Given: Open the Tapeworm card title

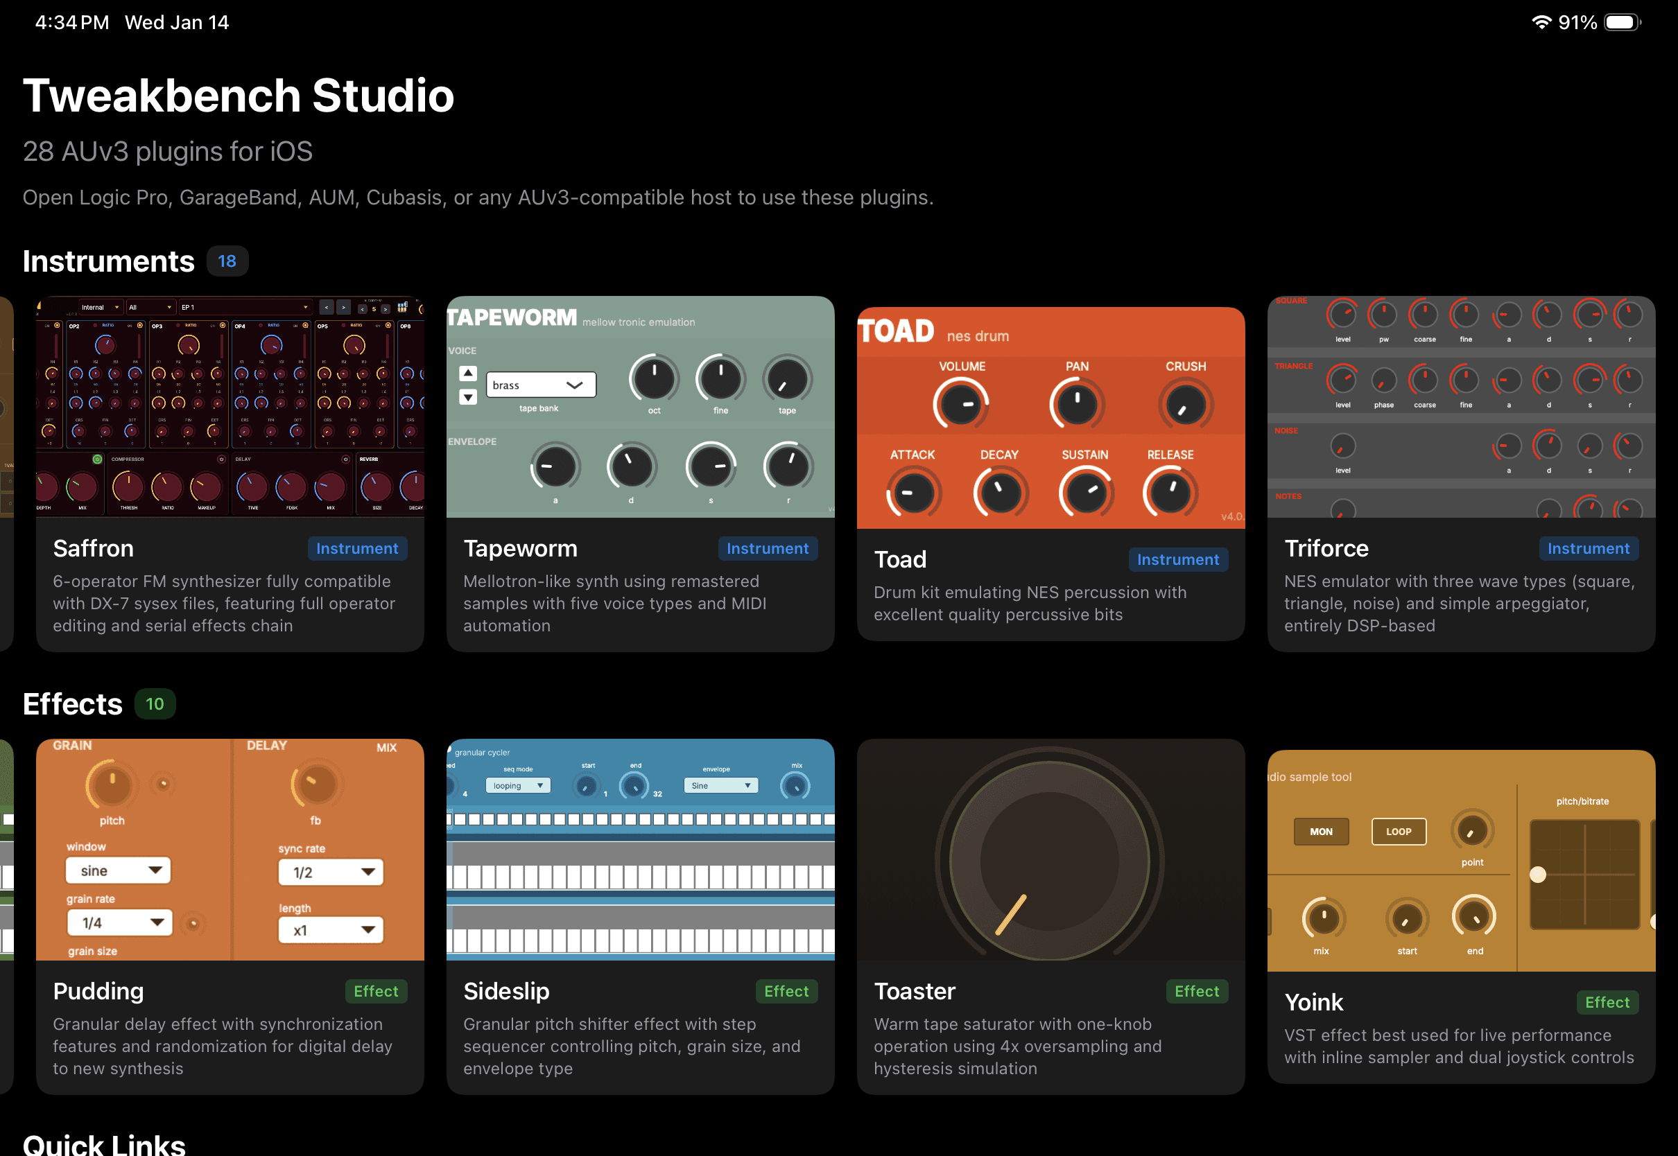Looking at the screenshot, I should [520, 548].
